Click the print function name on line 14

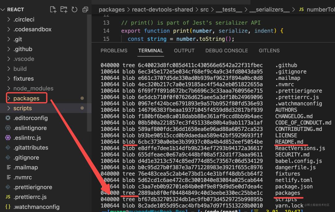tap(181, 31)
